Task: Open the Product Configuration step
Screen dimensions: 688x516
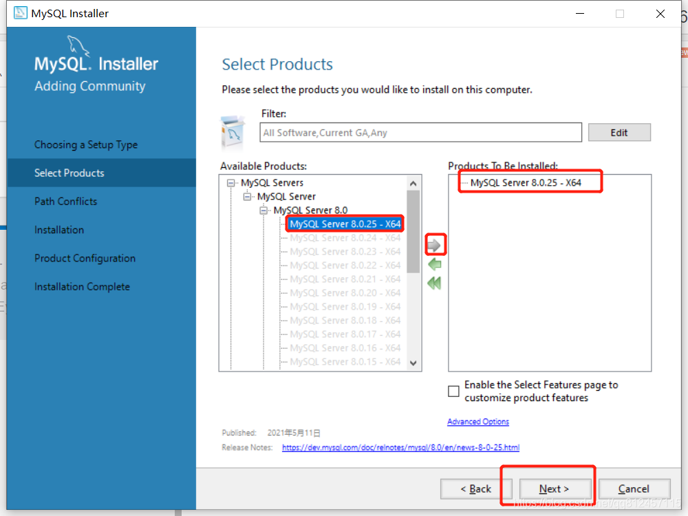Action: [x=85, y=259]
